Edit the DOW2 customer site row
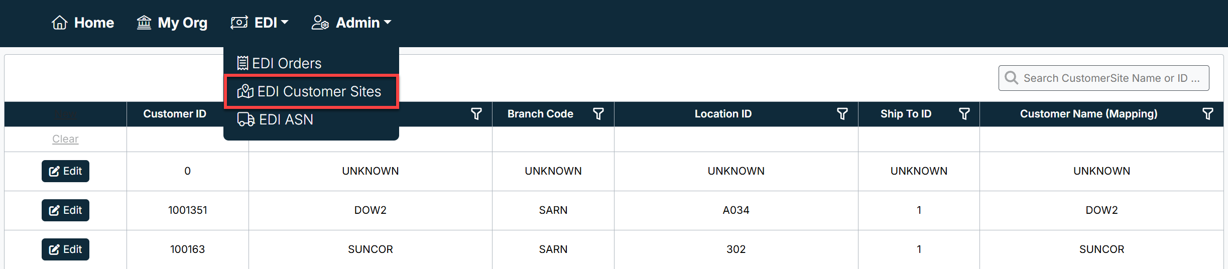The width and height of the screenshot is (1228, 269). 65,210
